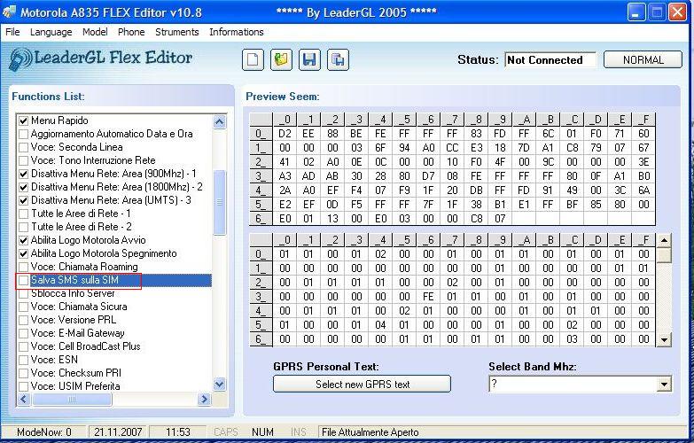This screenshot has height=443, width=694.
Task: Disable Abilita Logo Motorola Avvio
Action: coord(23,240)
